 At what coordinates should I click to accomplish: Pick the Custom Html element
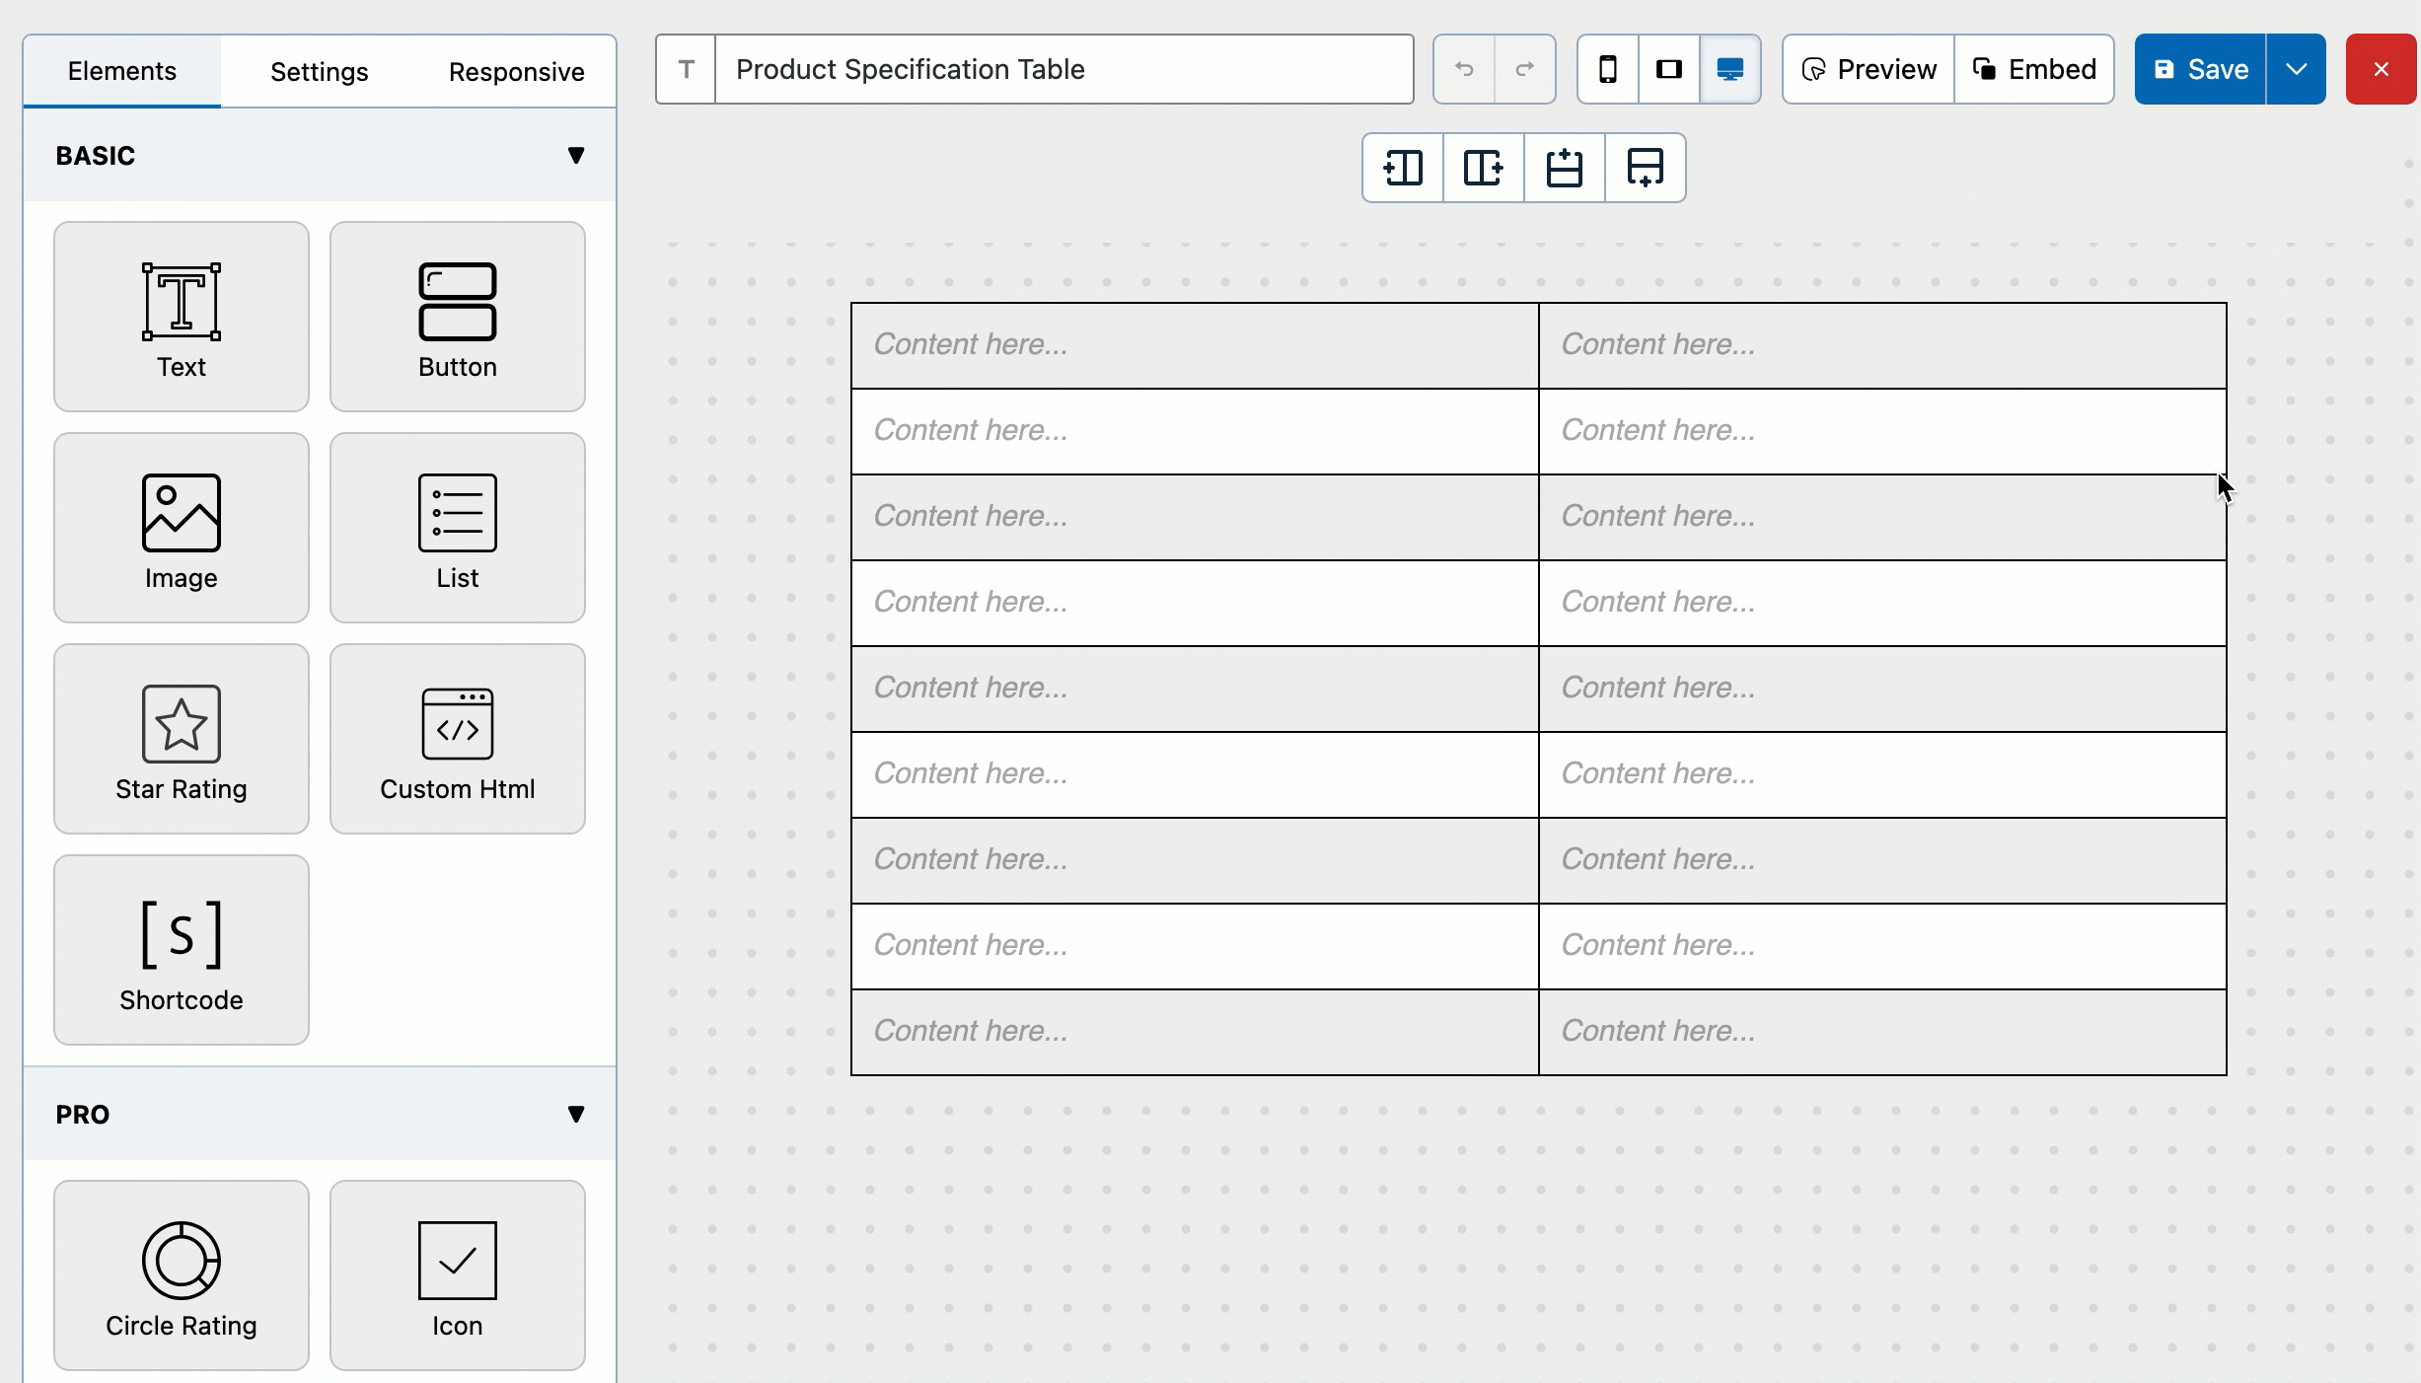coord(458,739)
